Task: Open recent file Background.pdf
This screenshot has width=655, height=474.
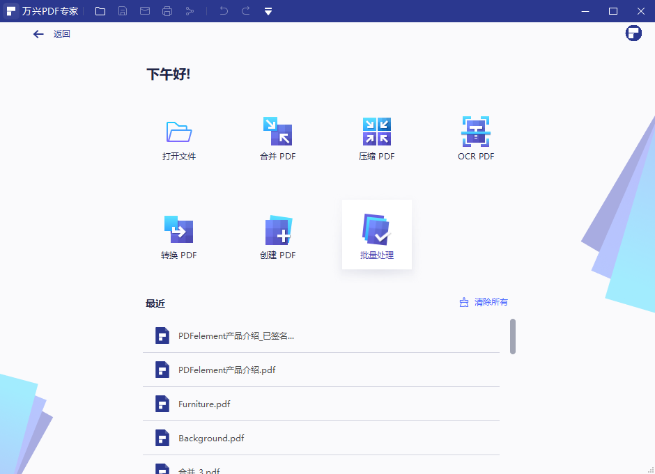Action: (x=211, y=438)
